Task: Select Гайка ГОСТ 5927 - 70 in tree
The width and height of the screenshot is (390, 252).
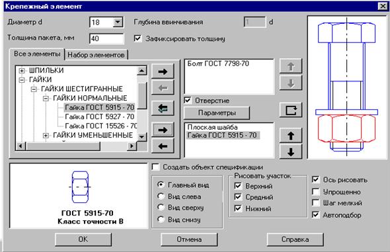Action: coord(100,116)
